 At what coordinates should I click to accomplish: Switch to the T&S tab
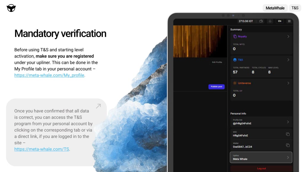tap(295, 8)
